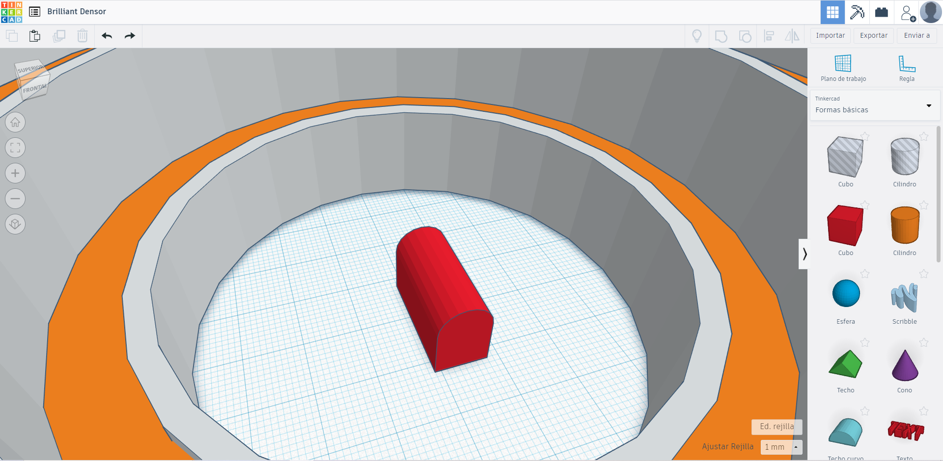Favorite the hole Cubo with star

(x=865, y=136)
